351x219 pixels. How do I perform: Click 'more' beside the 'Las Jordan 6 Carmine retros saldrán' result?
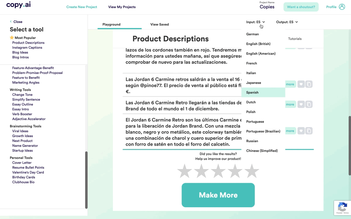(290, 84)
